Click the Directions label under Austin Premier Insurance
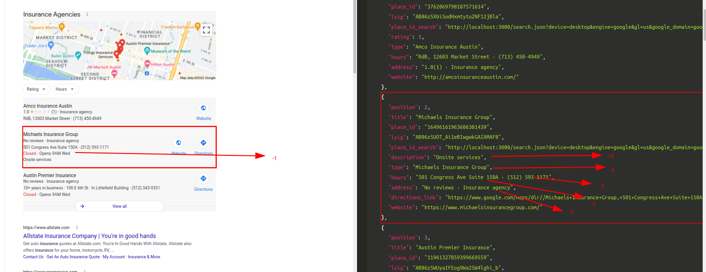The width and height of the screenshot is (706, 272). [x=203, y=189]
